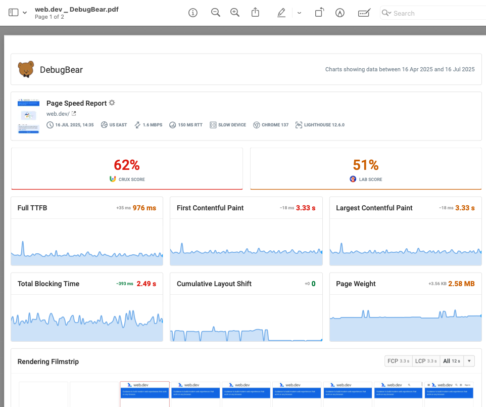Expand highlight color options chevron

coord(299,13)
